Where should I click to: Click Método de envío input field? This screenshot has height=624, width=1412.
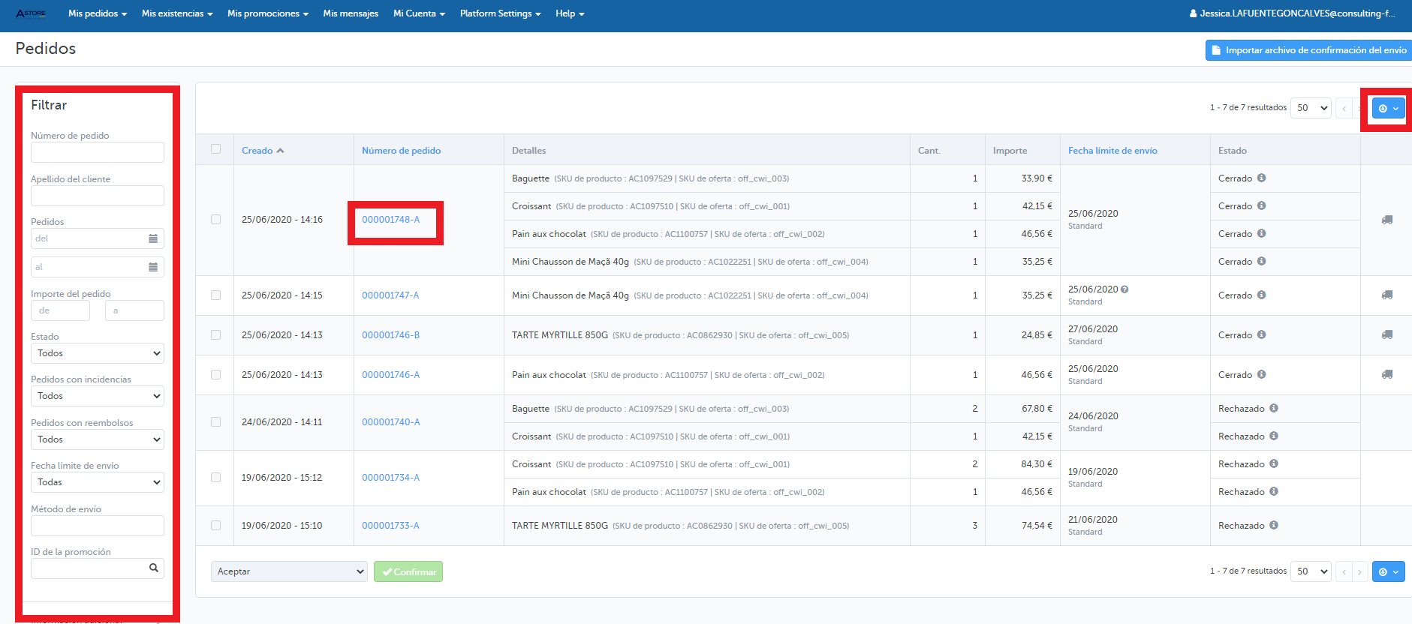(98, 526)
